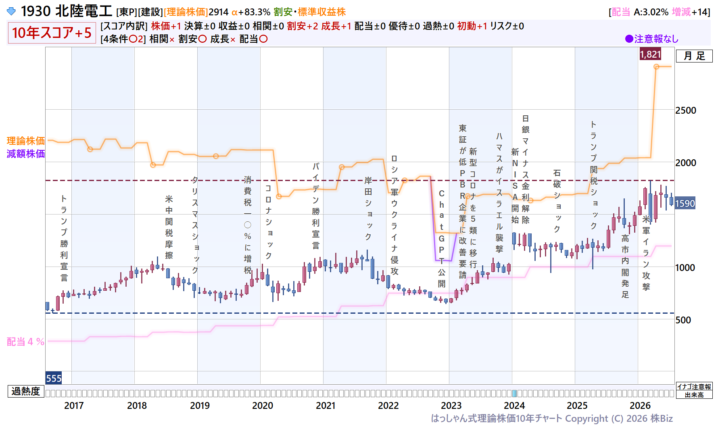Click the 1,821 high price marker
The height and width of the screenshot is (425, 718).
[x=650, y=54]
